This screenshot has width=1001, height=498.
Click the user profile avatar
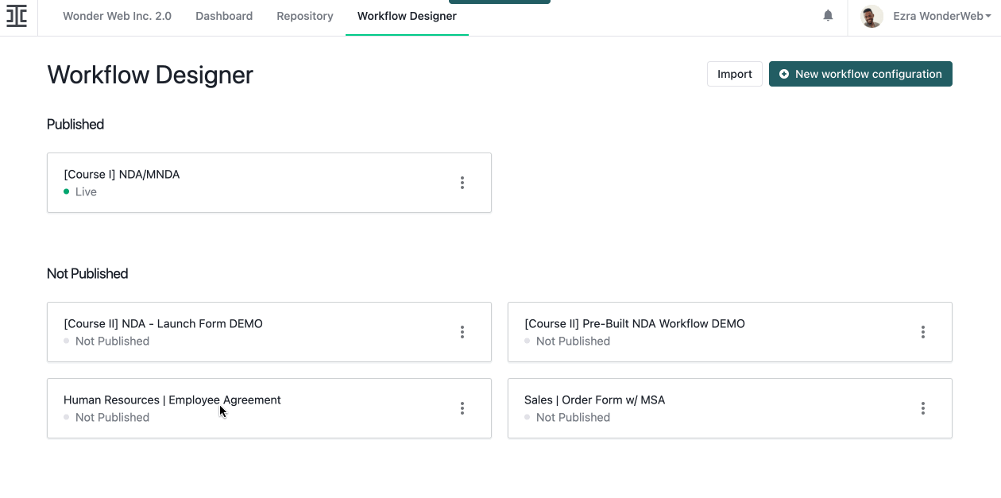point(872,16)
